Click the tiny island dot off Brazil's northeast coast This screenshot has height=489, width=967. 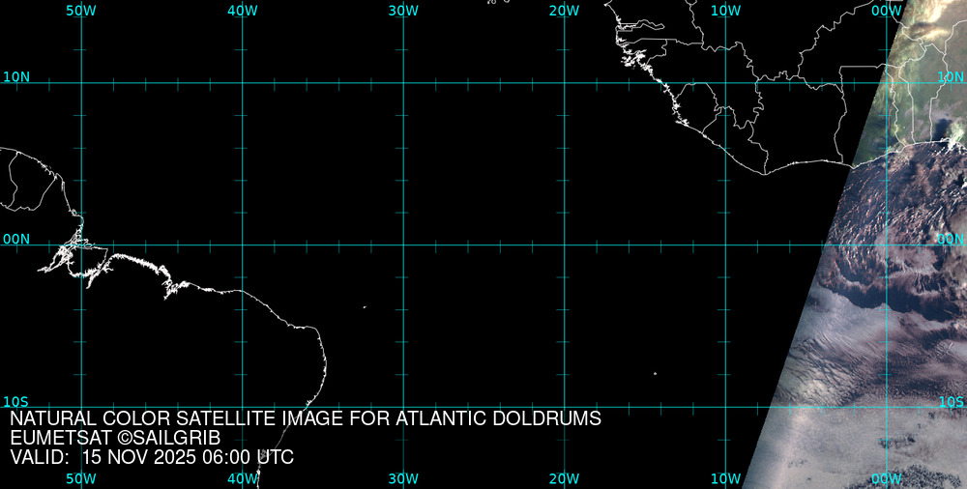click(365, 307)
